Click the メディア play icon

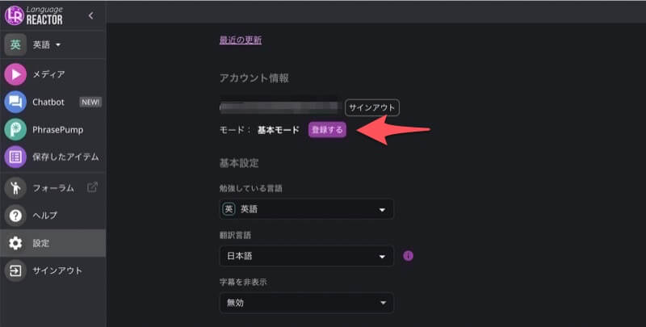(15, 74)
